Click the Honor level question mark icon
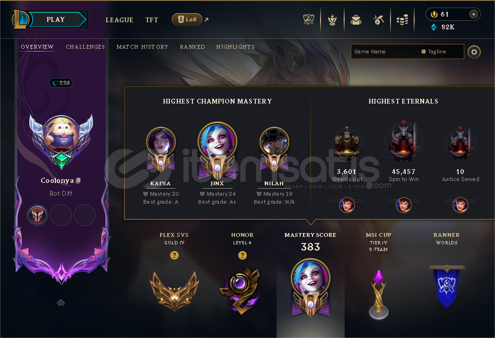This screenshot has height=338, width=495. pyautogui.click(x=242, y=255)
